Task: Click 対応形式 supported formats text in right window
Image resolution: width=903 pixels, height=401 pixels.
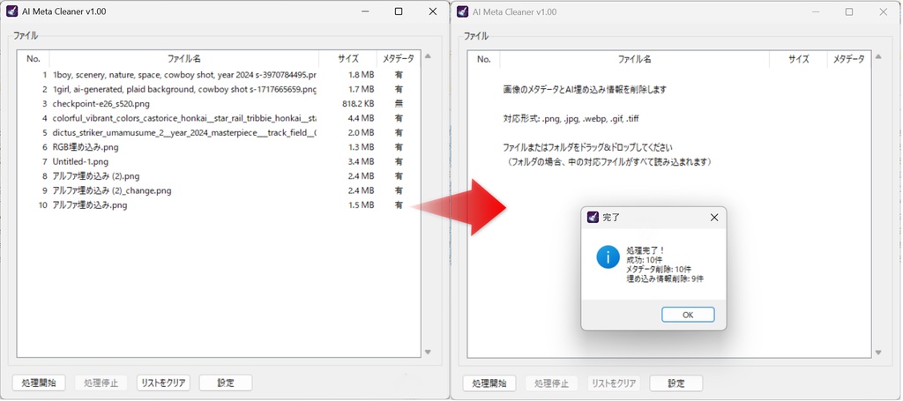Action: [571, 119]
